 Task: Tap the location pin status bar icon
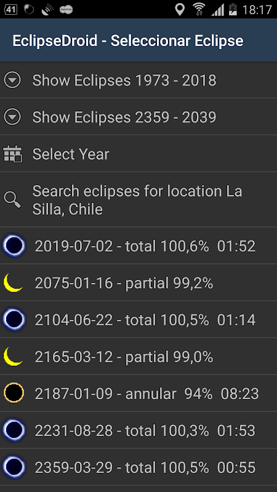pyautogui.click(x=180, y=9)
